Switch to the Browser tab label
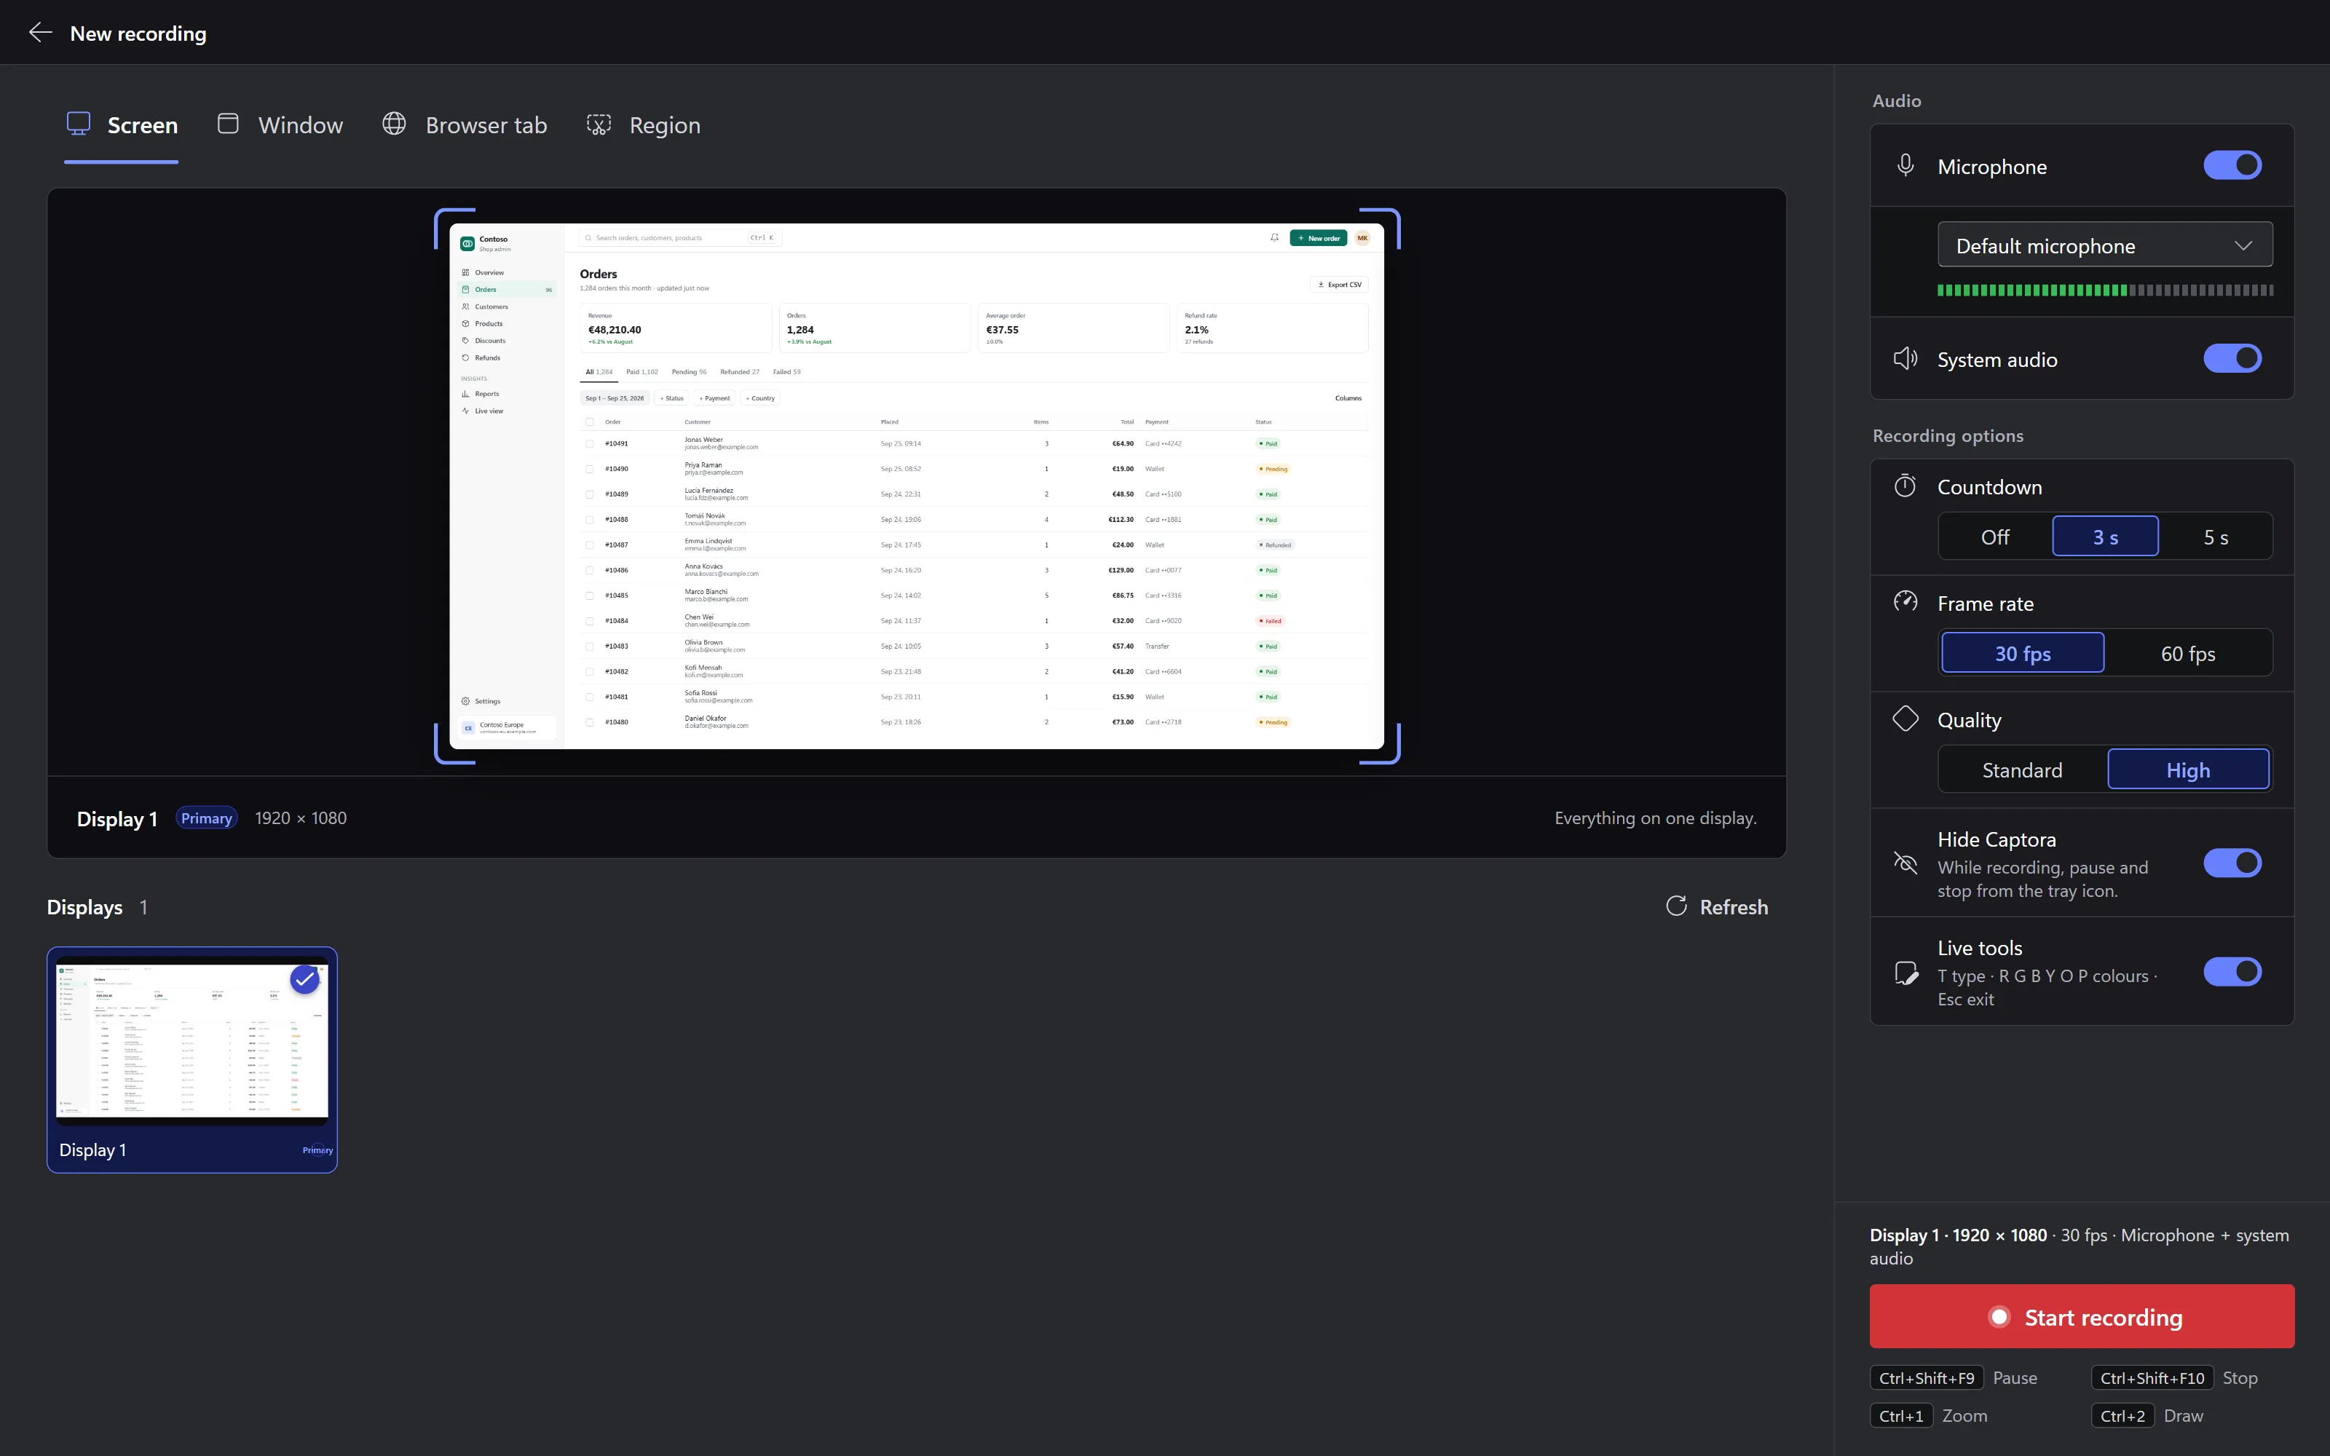 (486, 125)
